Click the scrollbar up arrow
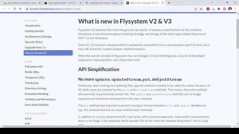239x134 pixels. (238, 14)
